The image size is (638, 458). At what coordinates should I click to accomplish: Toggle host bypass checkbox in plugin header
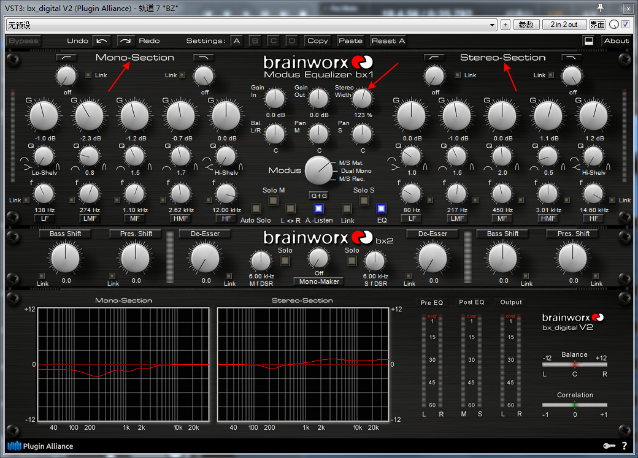tap(625, 25)
